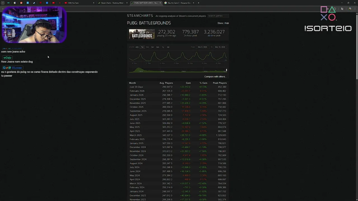Open the browser profile avatar
The width and height of the screenshot is (358, 201).
[x=350, y=9]
